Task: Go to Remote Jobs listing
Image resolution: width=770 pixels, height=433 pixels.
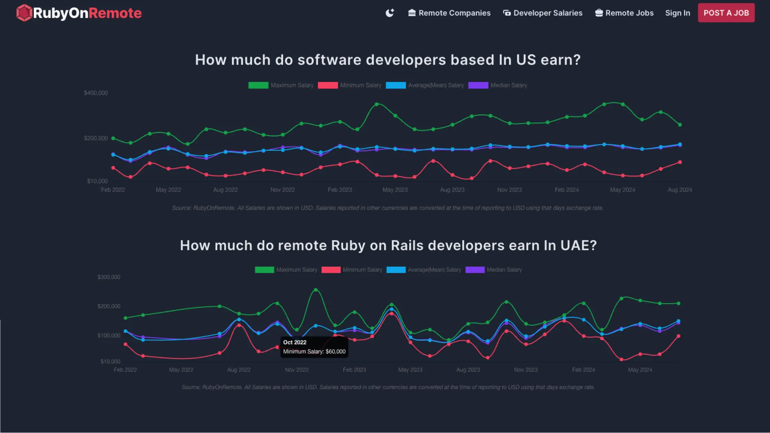Action: pyautogui.click(x=629, y=13)
